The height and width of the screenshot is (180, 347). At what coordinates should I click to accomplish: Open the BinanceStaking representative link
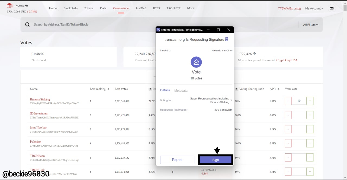(40, 99)
